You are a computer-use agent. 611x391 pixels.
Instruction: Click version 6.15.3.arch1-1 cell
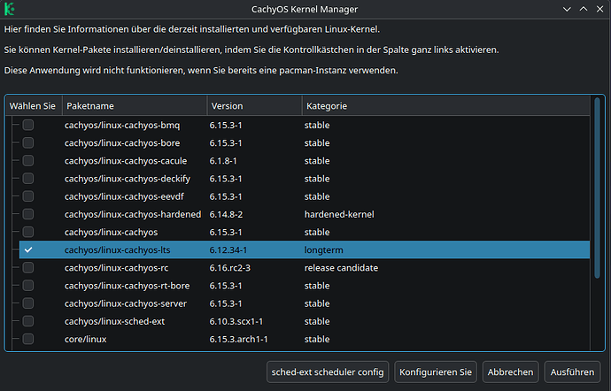tap(238, 339)
